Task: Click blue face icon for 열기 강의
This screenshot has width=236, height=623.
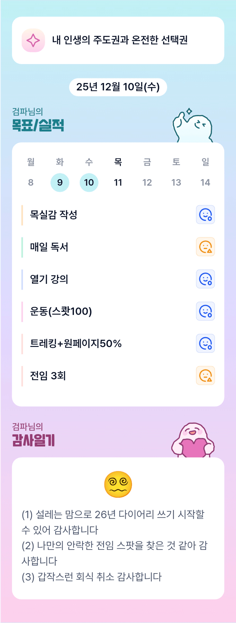Action: pyautogui.click(x=205, y=279)
